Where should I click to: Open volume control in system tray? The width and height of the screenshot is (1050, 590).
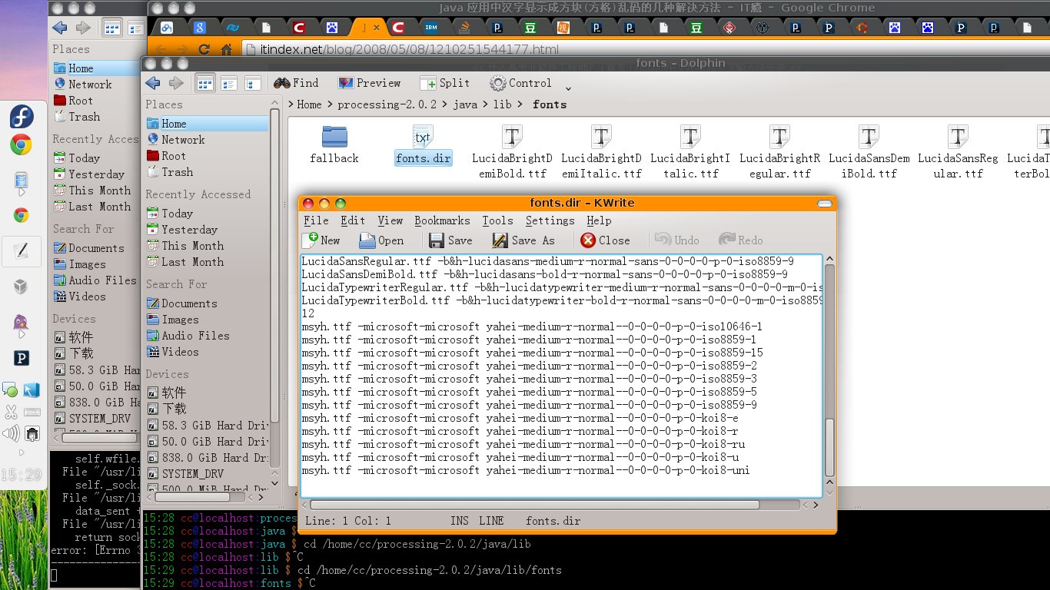coord(11,434)
